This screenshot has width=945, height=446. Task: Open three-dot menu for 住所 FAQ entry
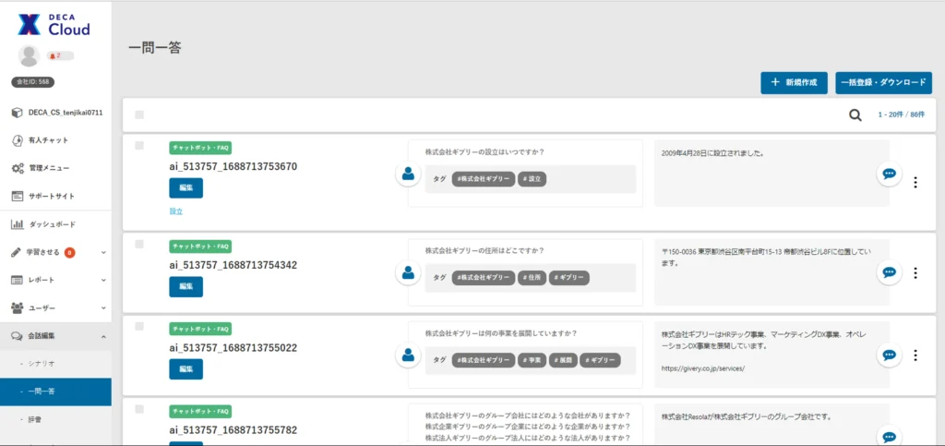click(915, 272)
